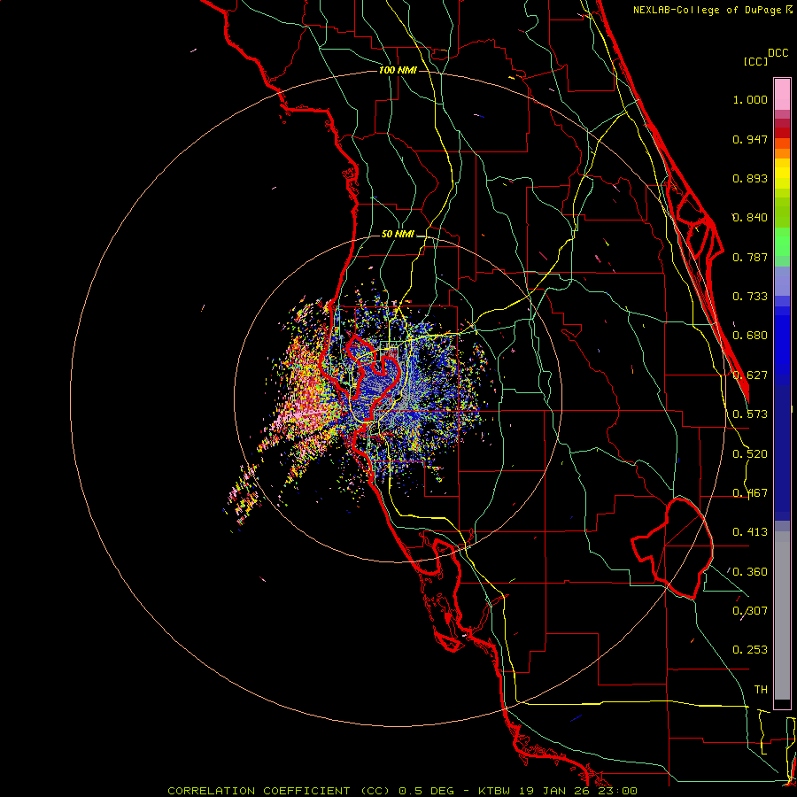Screen dimensions: 797x797
Task: Select the 1.000 scale value
Action: (750, 99)
